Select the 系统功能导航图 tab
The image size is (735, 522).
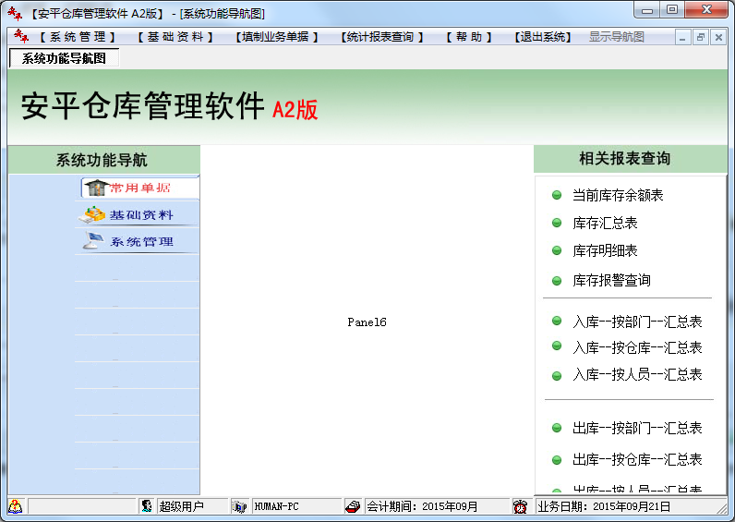click(x=64, y=58)
